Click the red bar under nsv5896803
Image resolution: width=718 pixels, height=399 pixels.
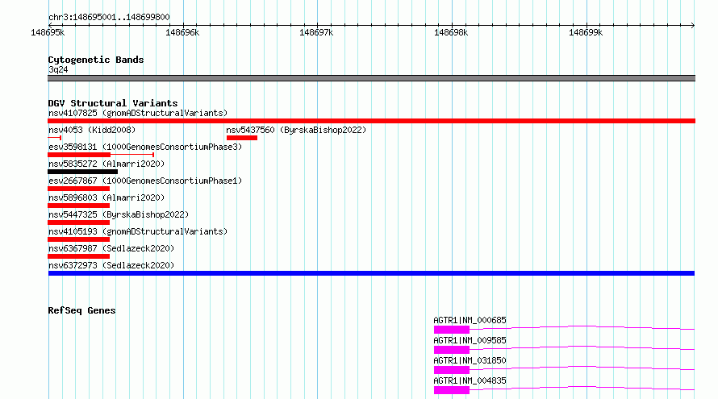tap(79, 206)
